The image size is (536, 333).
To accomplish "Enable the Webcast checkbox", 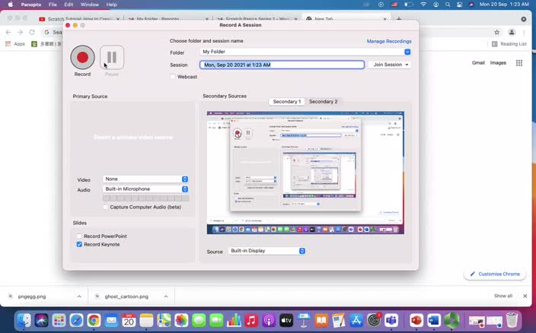I will point(173,77).
